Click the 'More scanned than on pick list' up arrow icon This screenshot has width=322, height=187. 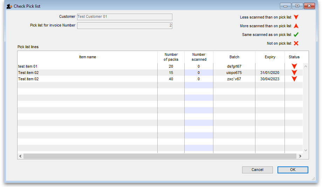(296, 26)
